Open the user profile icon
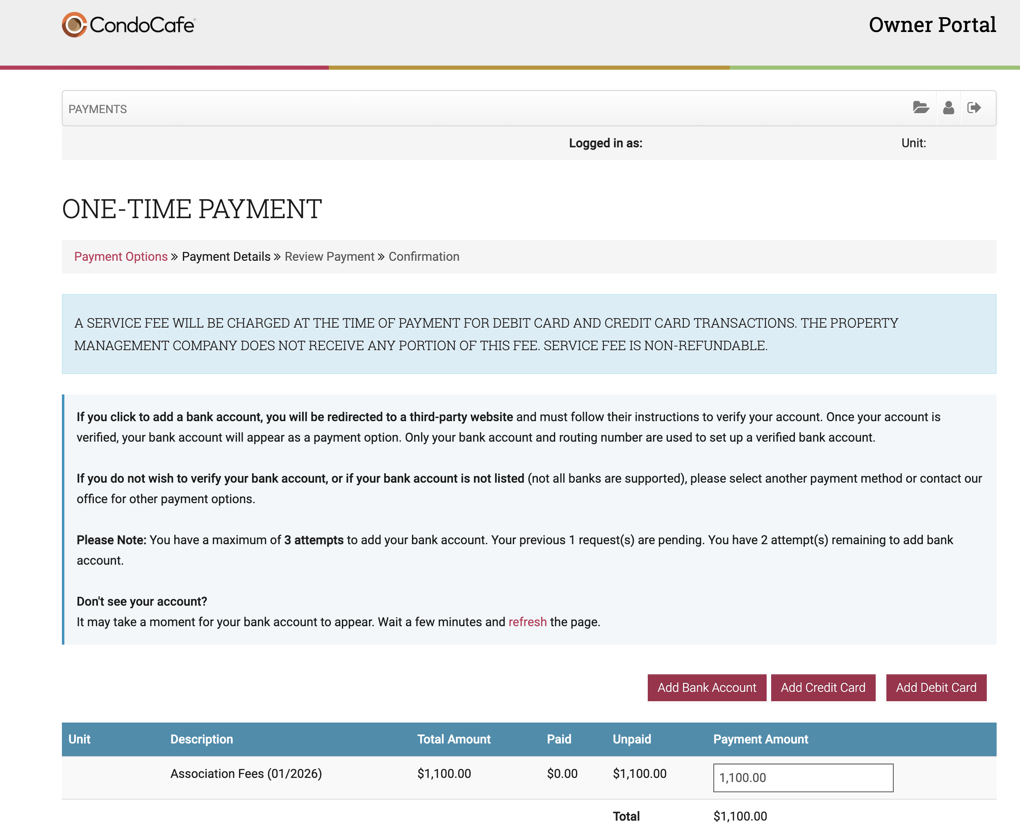 (949, 107)
